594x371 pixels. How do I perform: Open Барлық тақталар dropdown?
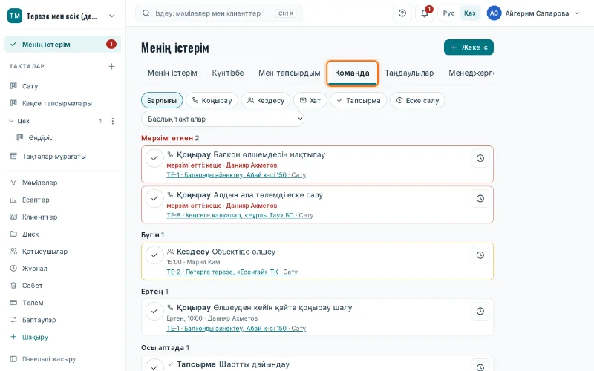(x=223, y=119)
